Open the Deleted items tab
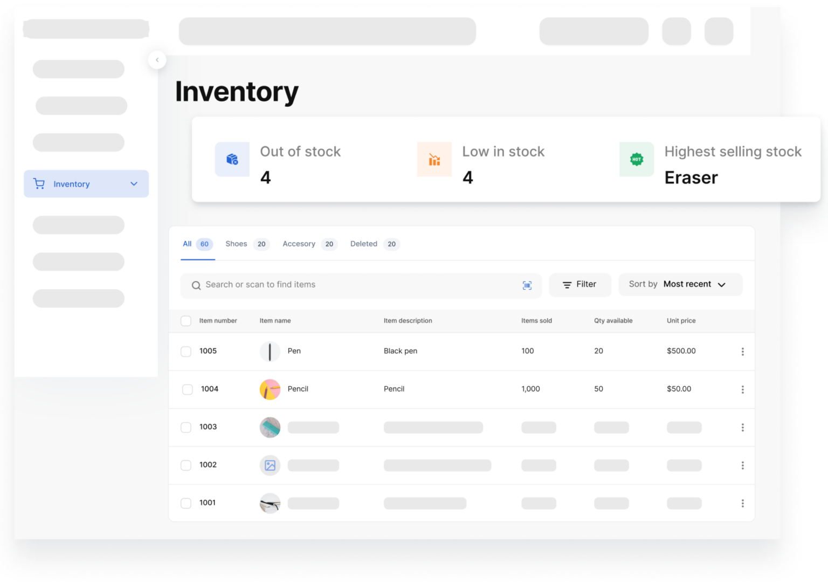The height and width of the screenshot is (582, 828). (x=364, y=244)
